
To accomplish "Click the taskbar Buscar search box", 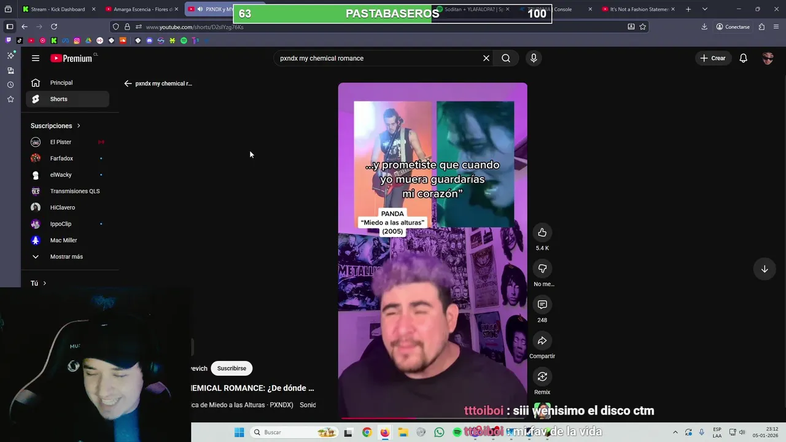I will (x=294, y=432).
